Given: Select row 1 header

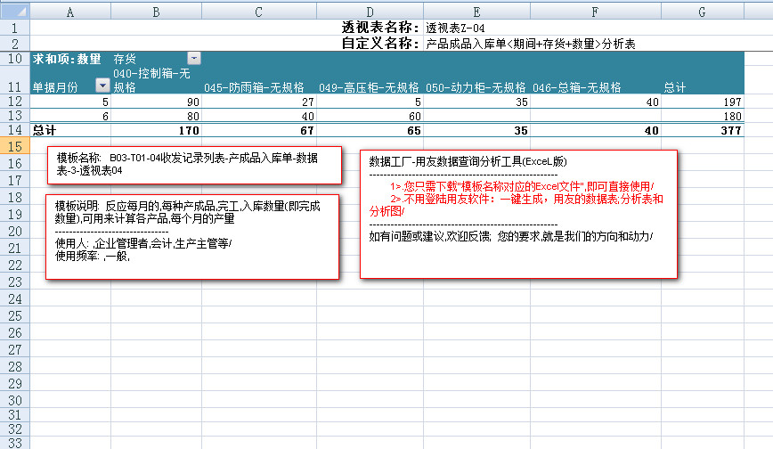Looking at the screenshot, I should 14,26.
